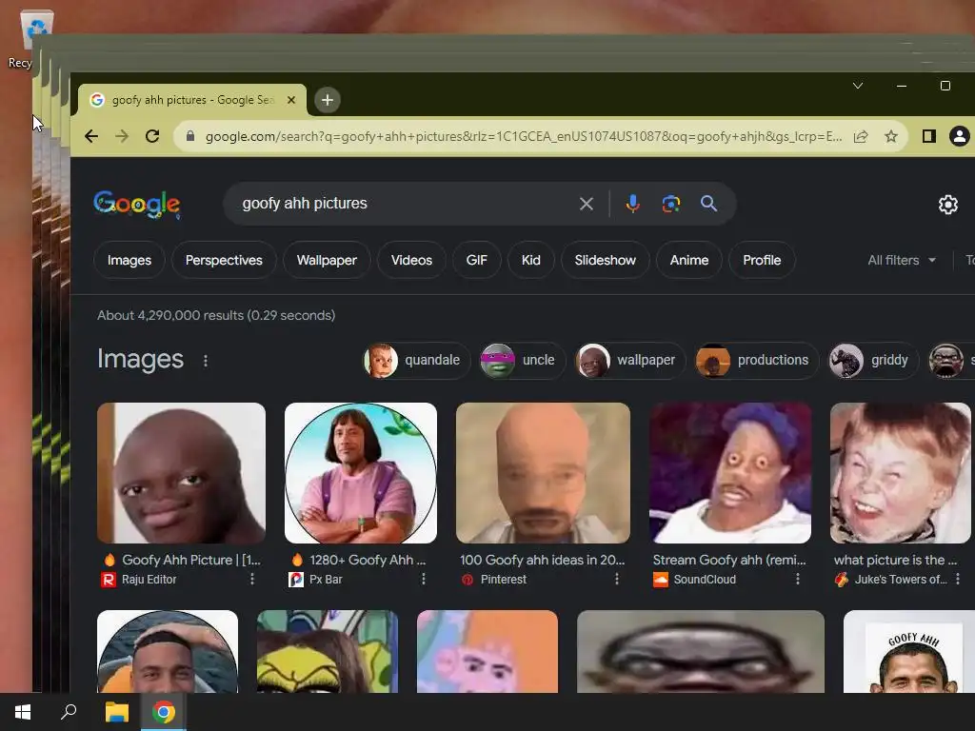The height and width of the screenshot is (731, 975).
Task: Select the Perspectives filter
Action: point(224,261)
